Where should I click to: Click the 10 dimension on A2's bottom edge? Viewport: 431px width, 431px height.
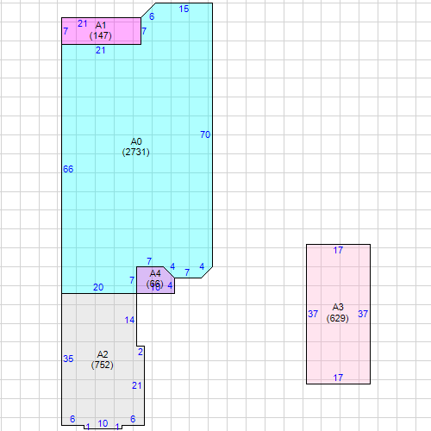(103, 423)
